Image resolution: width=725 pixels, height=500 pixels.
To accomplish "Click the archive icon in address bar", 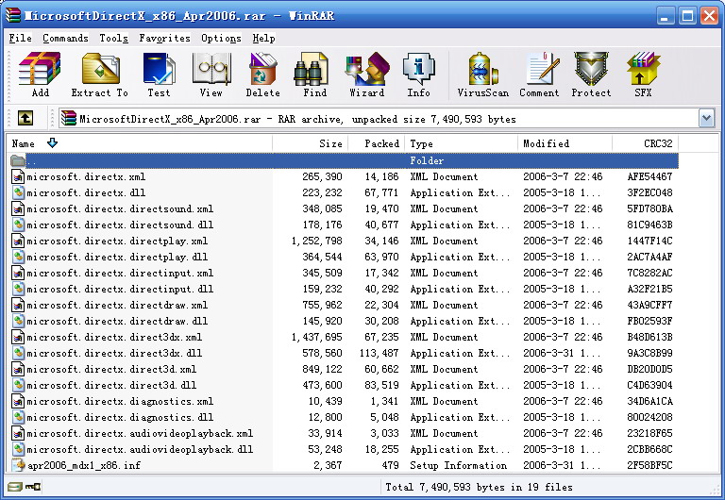I will tap(68, 118).
